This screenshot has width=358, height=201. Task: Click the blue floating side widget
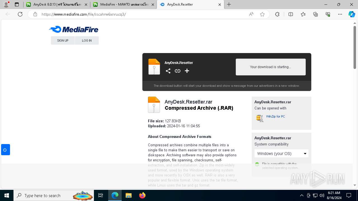[x=5, y=150]
